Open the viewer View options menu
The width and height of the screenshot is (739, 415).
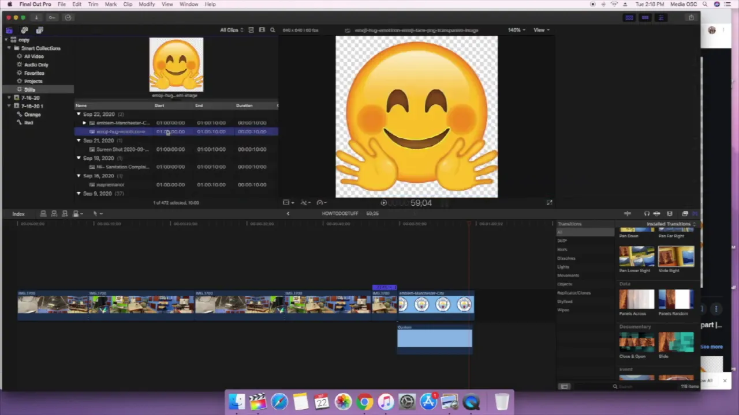[x=541, y=30]
